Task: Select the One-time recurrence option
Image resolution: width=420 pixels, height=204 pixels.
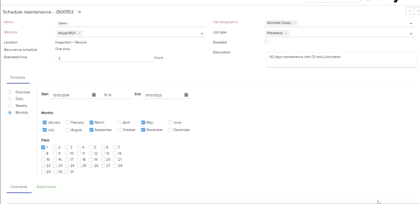Action: point(10,92)
